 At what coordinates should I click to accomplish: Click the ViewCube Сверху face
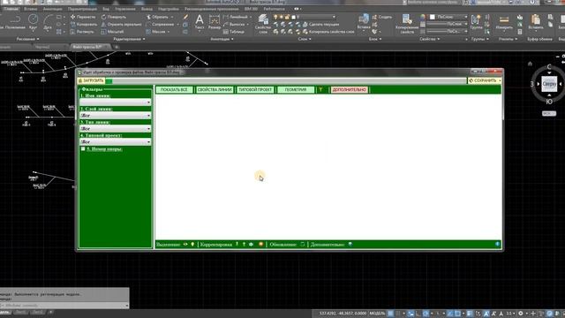pyautogui.click(x=549, y=84)
